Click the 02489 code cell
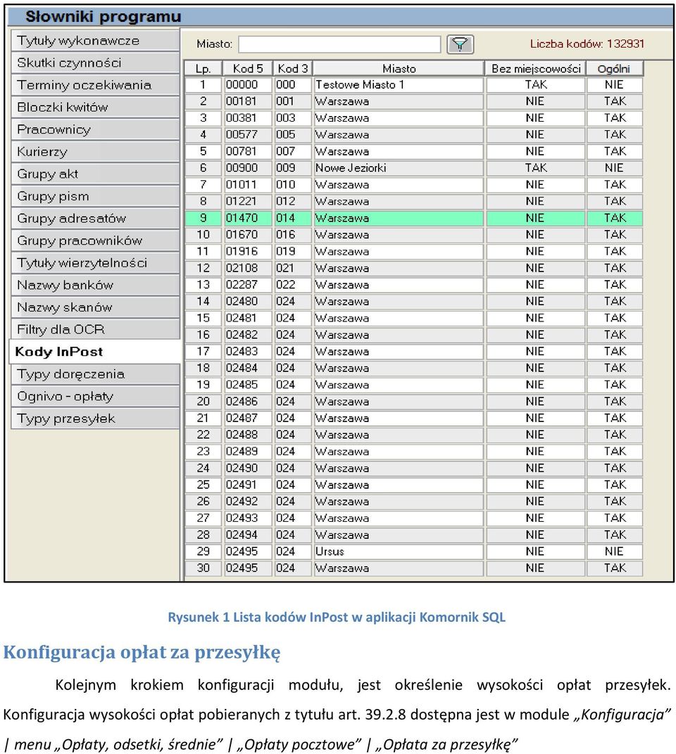Image resolution: width=676 pixels, height=754 pixels. (x=248, y=452)
